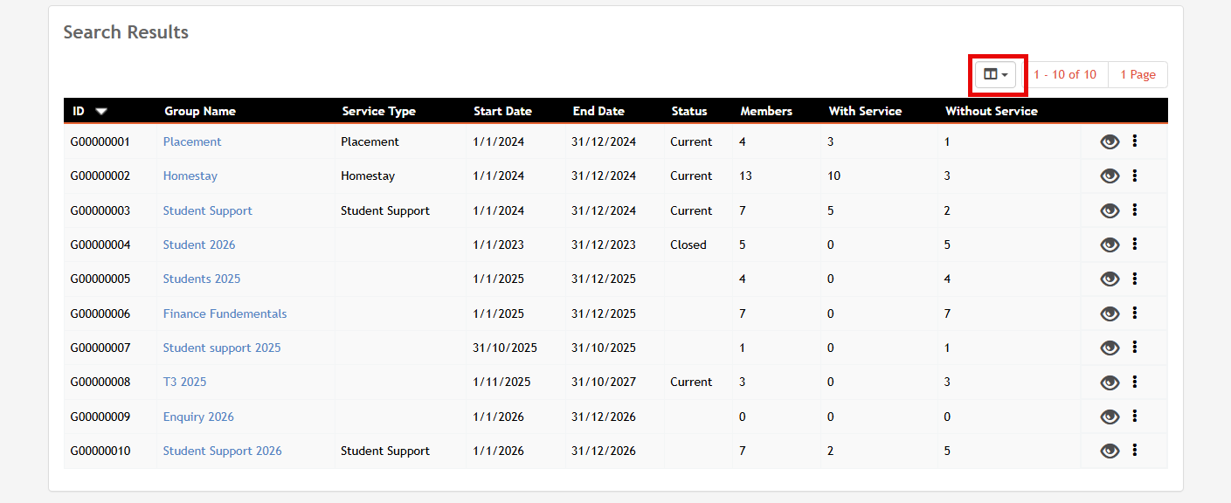The height and width of the screenshot is (503, 1231).
Task: Open the Enquiry 2026 group link
Action: [x=198, y=417]
